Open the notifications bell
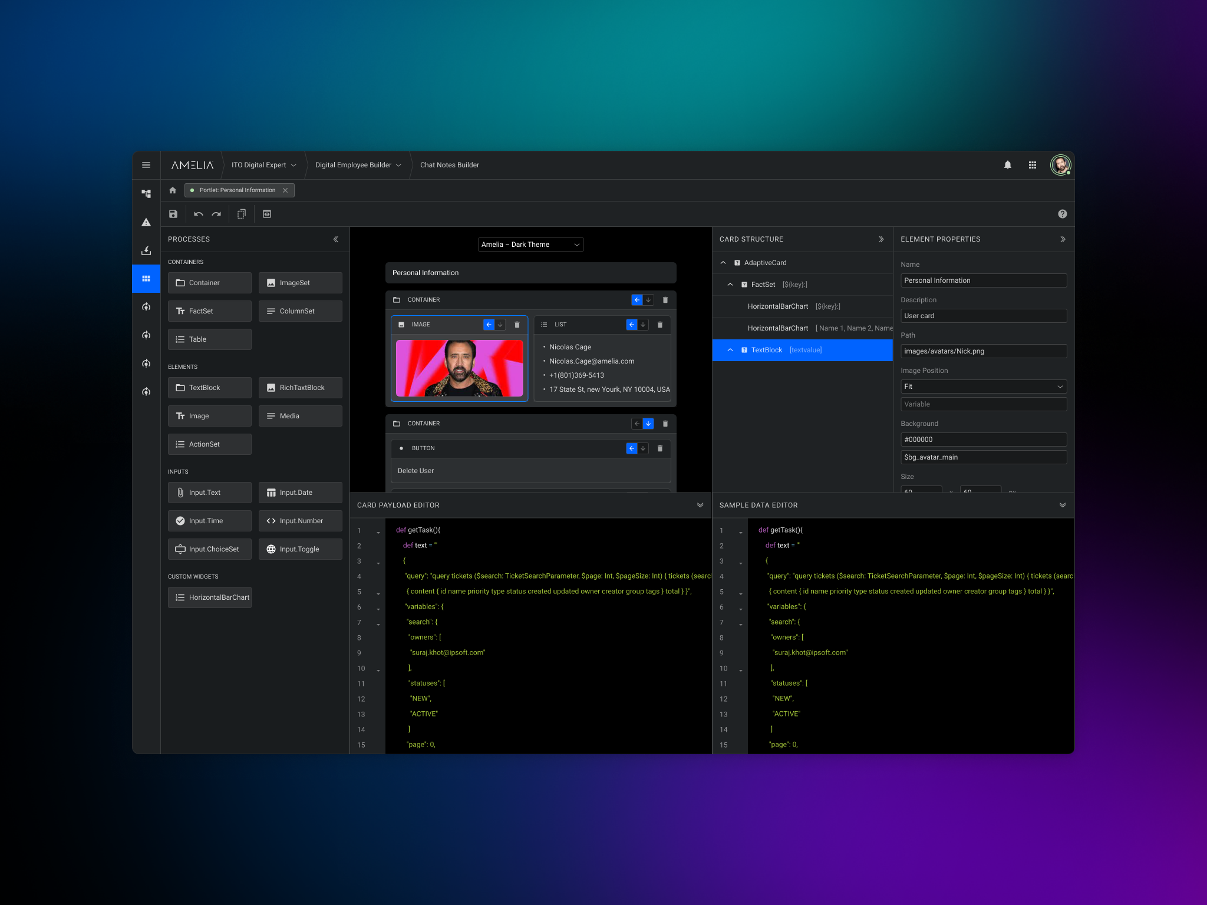 (x=1008, y=165)
